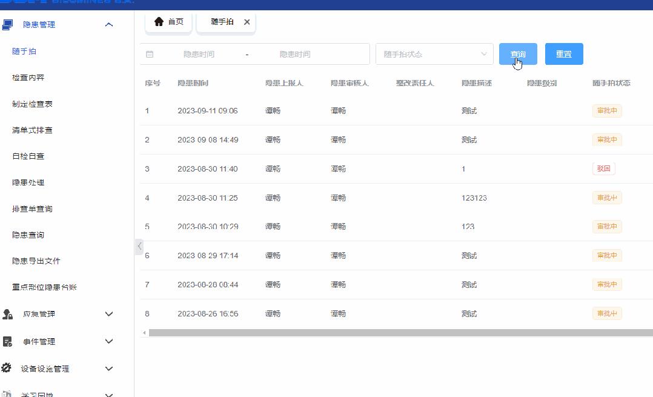
Task: Click the 驳回 status tag in row 3
Action: click(x=603, y=168)
